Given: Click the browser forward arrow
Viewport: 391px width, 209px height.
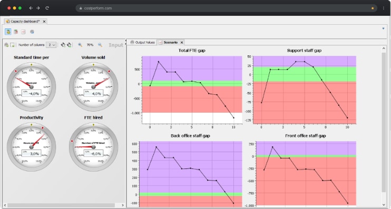Looking at the screenshot, I should tap(38, 8).
